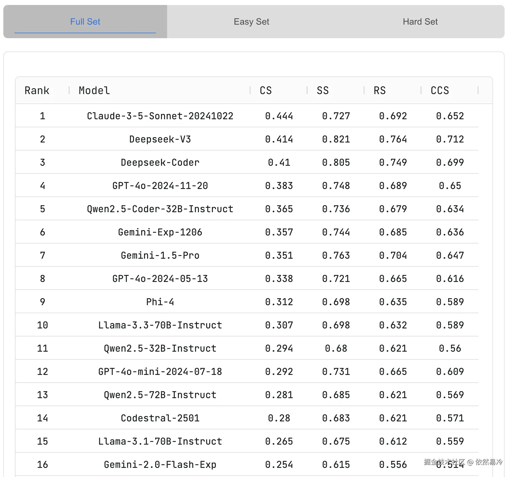Screen dimensions: 514x477
Task: Select the Phi-4 model name
Action: click(x=160, y=302)
